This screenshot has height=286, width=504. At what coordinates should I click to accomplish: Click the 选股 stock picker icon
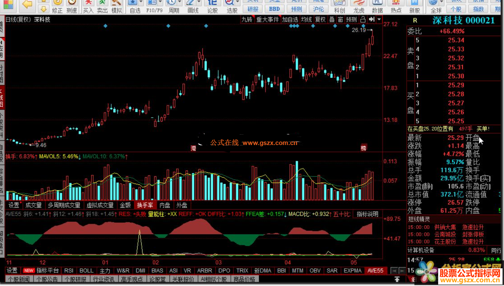[x=229, y=3]
